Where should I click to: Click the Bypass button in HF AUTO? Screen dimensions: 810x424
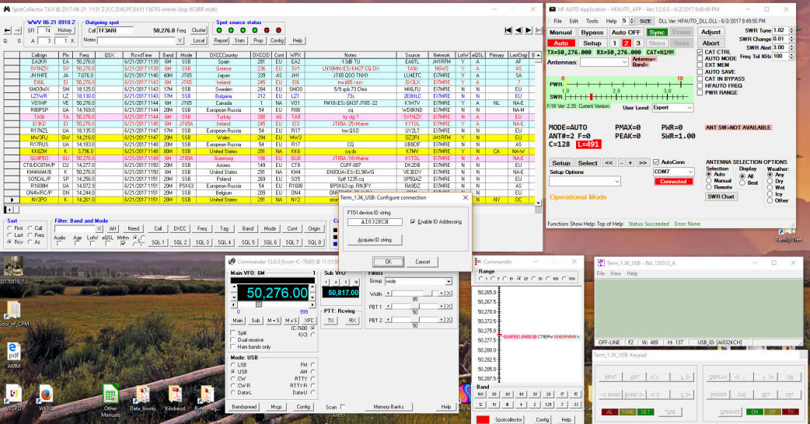[x=592, y=33]
